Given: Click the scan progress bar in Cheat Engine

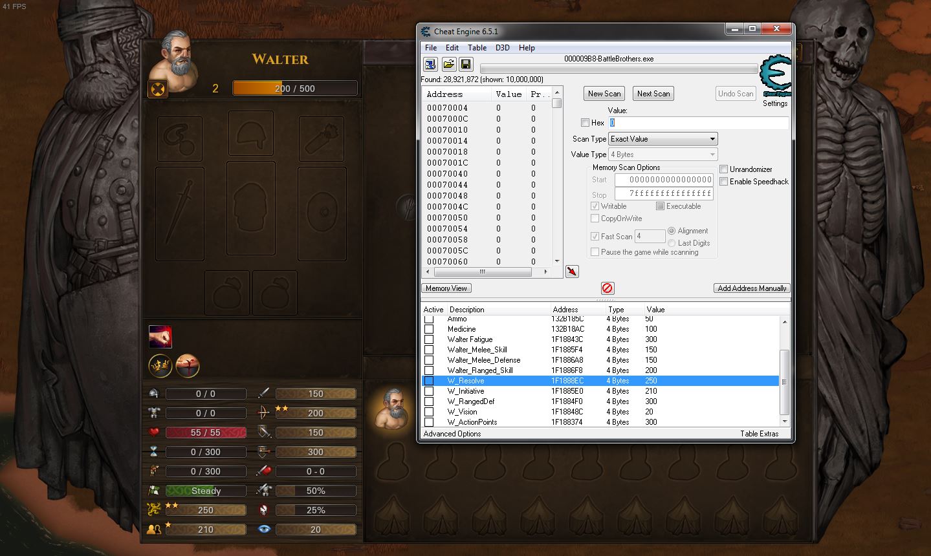Looking at the screenshot, I should click(x=619, y=69).
